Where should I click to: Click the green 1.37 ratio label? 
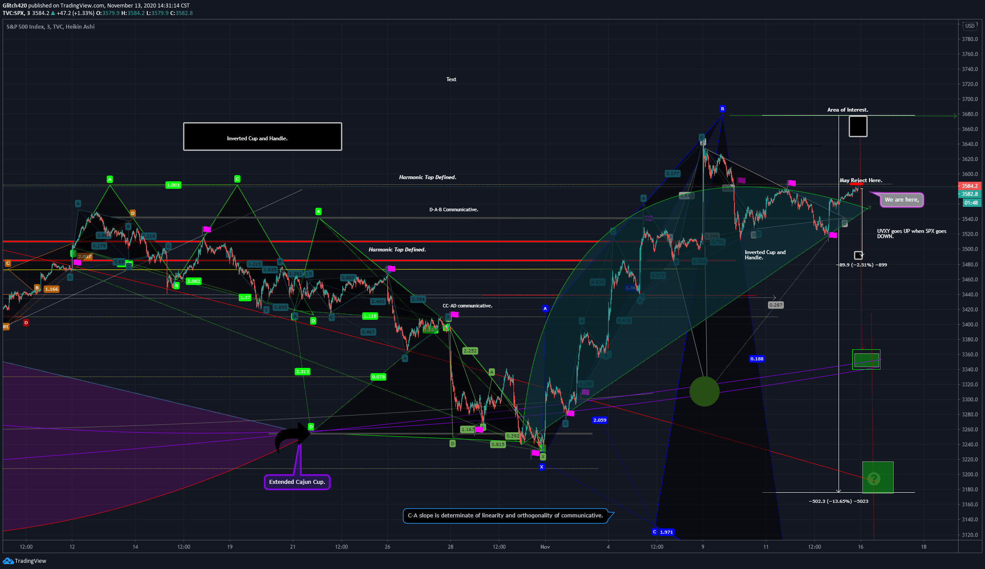pyautogui.click(x=245, y=297)
